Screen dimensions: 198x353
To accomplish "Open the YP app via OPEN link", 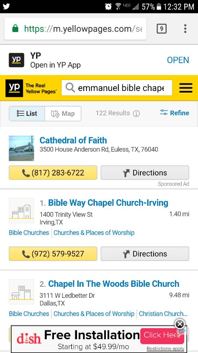I will point(178,60).
